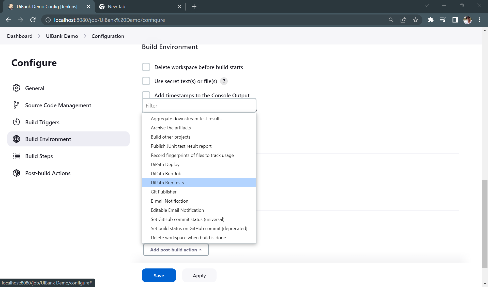
Task: Go to Dashboard breadcrumb
Action: coord(20,36)
